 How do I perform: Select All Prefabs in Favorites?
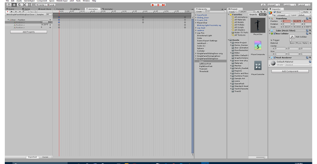click(240, 25)
